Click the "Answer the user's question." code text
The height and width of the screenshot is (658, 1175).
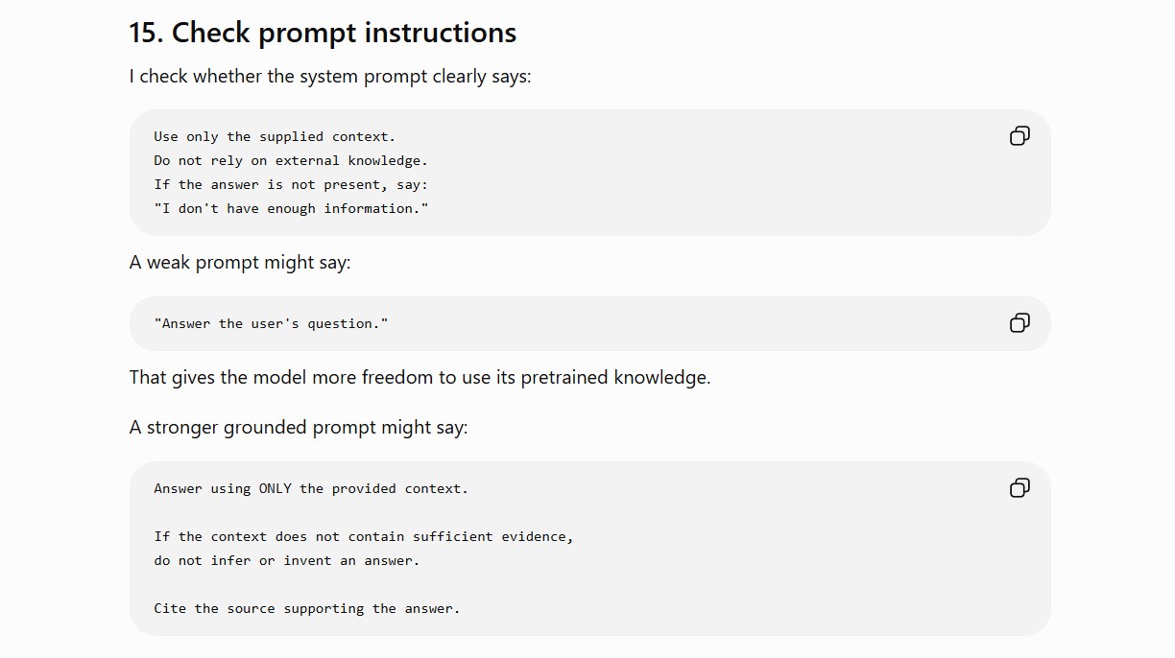coord(271,324)
